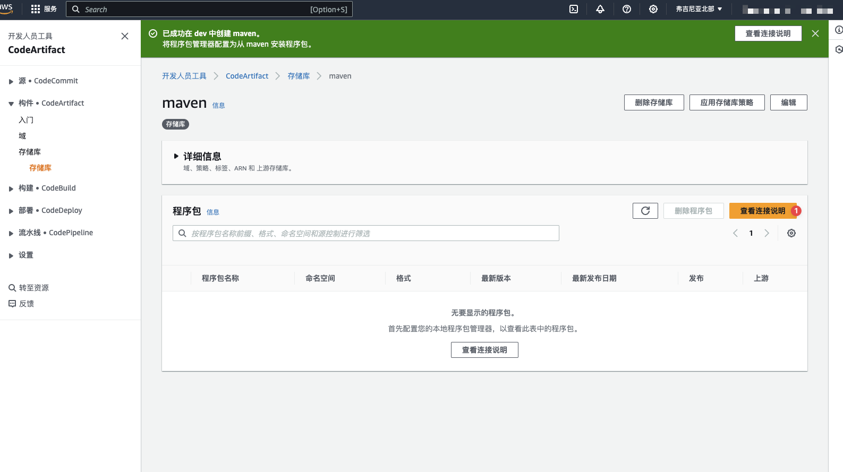Click the 服务 services label
Image resolution: width=843 pixels, height=472 pixels.
[50, 9]
